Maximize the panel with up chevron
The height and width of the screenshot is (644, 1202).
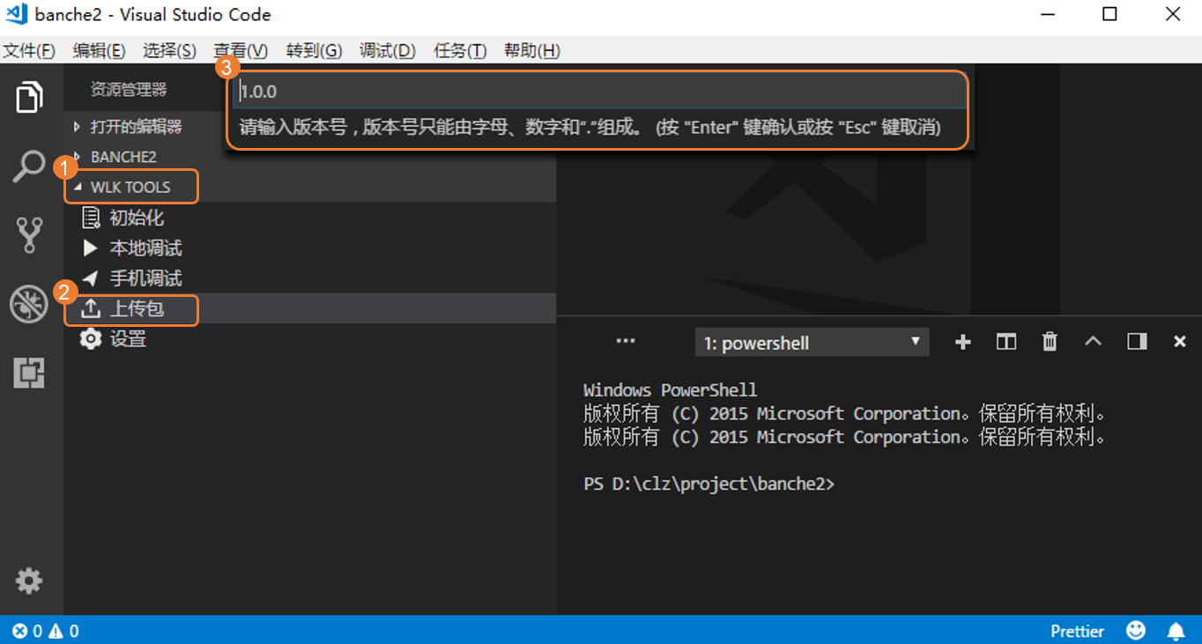pos(1093,342)
